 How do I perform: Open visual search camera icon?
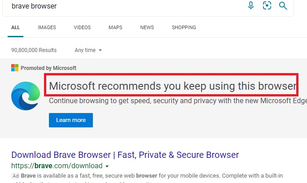[x=267, y=6]
